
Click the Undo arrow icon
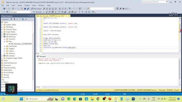pos(69,9)
